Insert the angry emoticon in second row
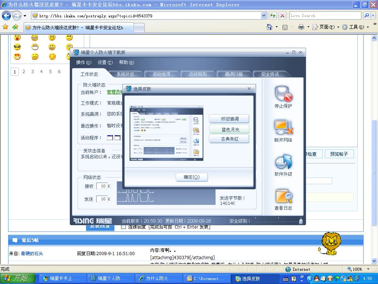 click(x=17, y=47)
